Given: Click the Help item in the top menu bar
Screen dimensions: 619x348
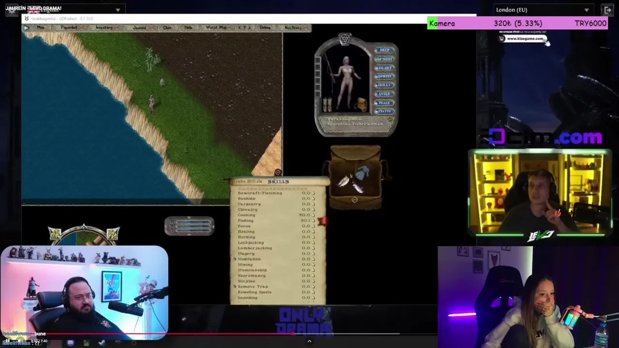Looking at the screenshot, I should 188,28.
